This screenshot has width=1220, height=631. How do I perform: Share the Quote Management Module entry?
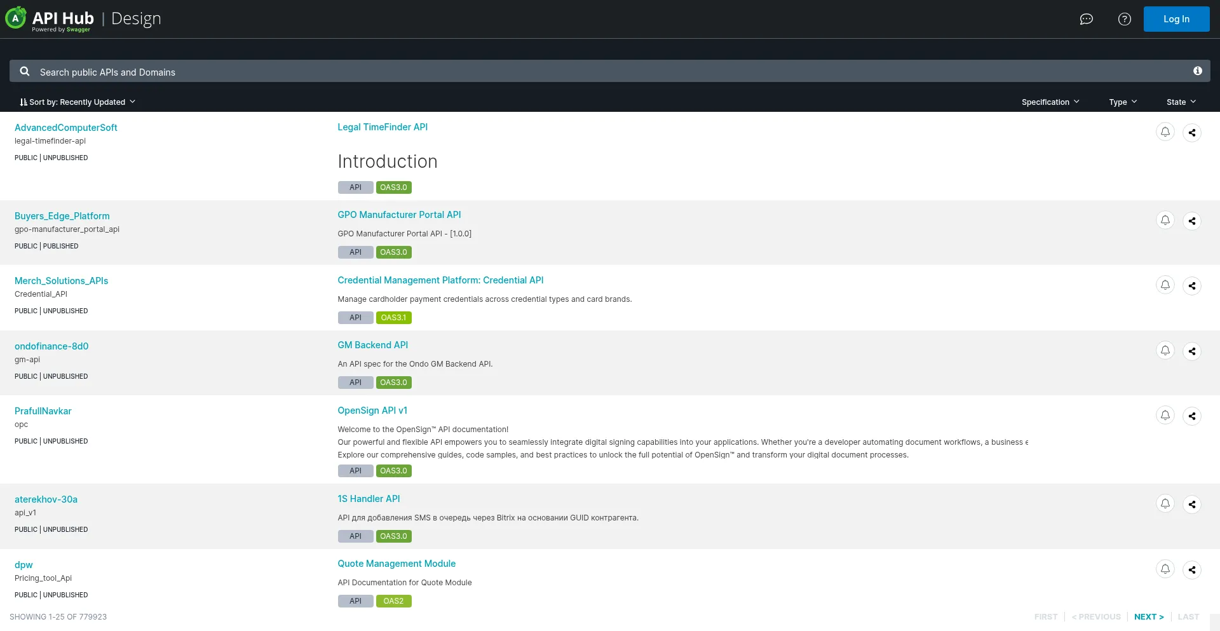[x=1191, y=570]
